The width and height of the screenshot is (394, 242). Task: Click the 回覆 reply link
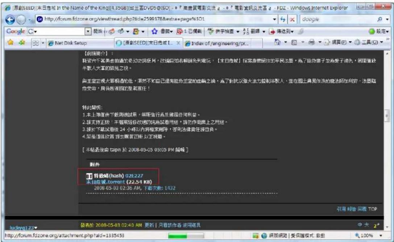362,209
